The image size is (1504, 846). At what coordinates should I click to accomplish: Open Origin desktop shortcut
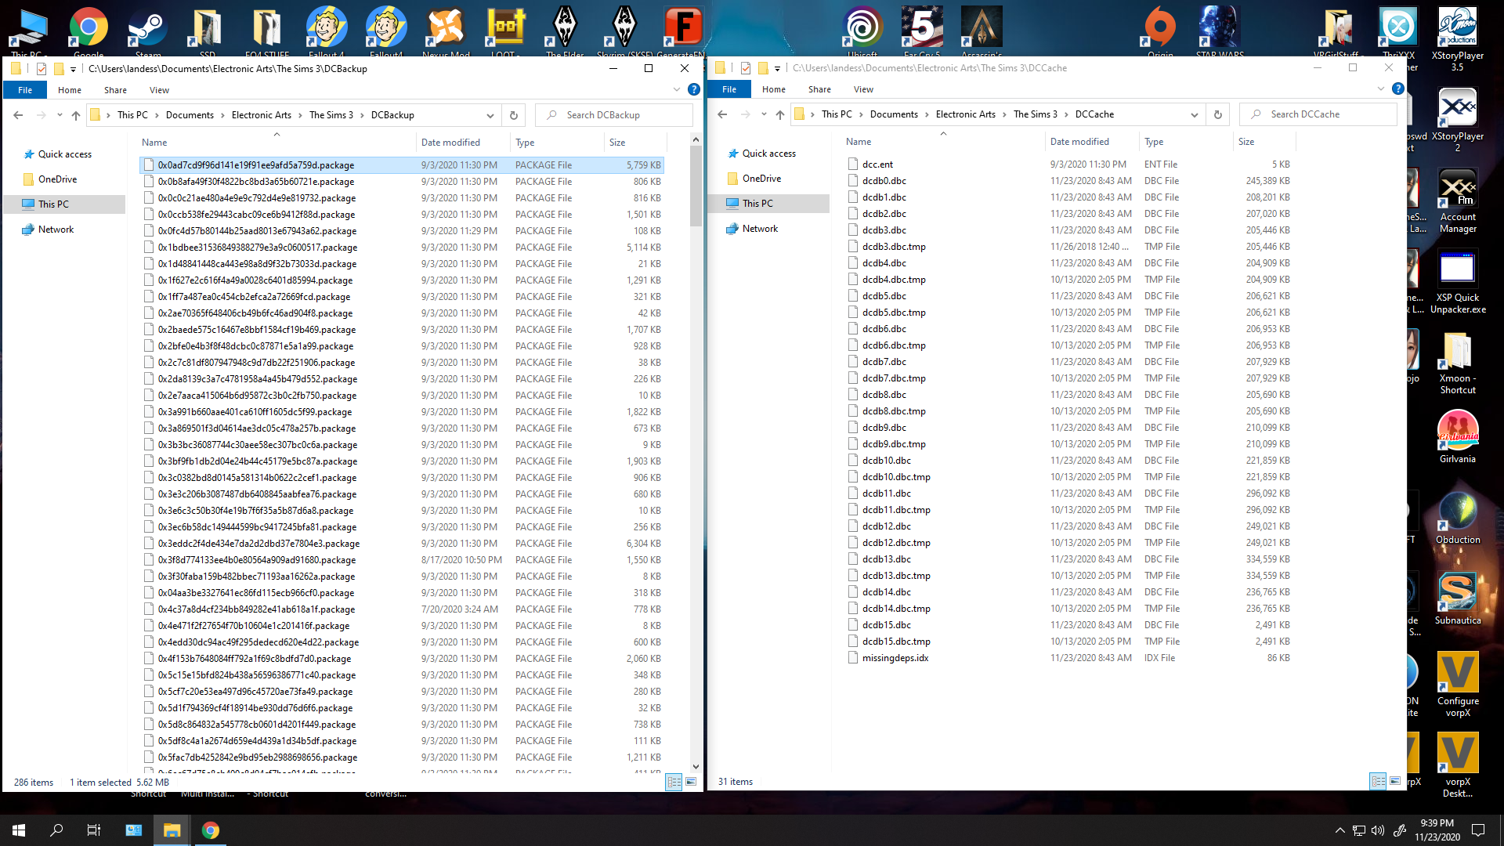point(1160,30)
